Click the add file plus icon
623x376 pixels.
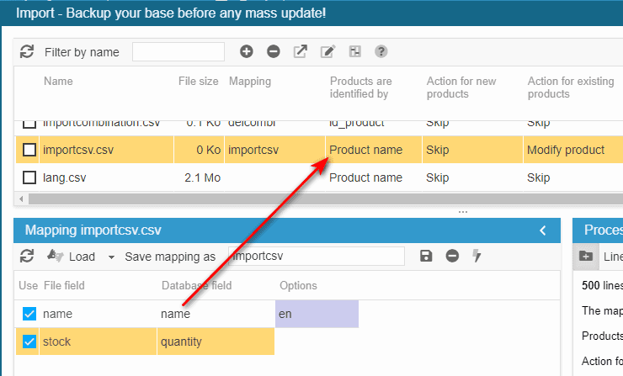click(x=247, y=52)
